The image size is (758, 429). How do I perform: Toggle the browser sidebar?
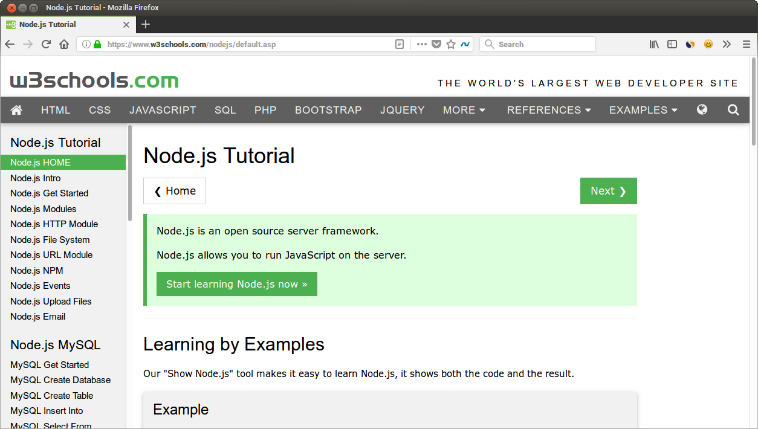pos(672,44)
